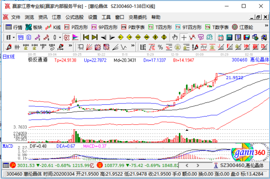Click the purple stepped-chart icon
The height and width of the screenshot is (179, 270).
(x=38, y=38)
